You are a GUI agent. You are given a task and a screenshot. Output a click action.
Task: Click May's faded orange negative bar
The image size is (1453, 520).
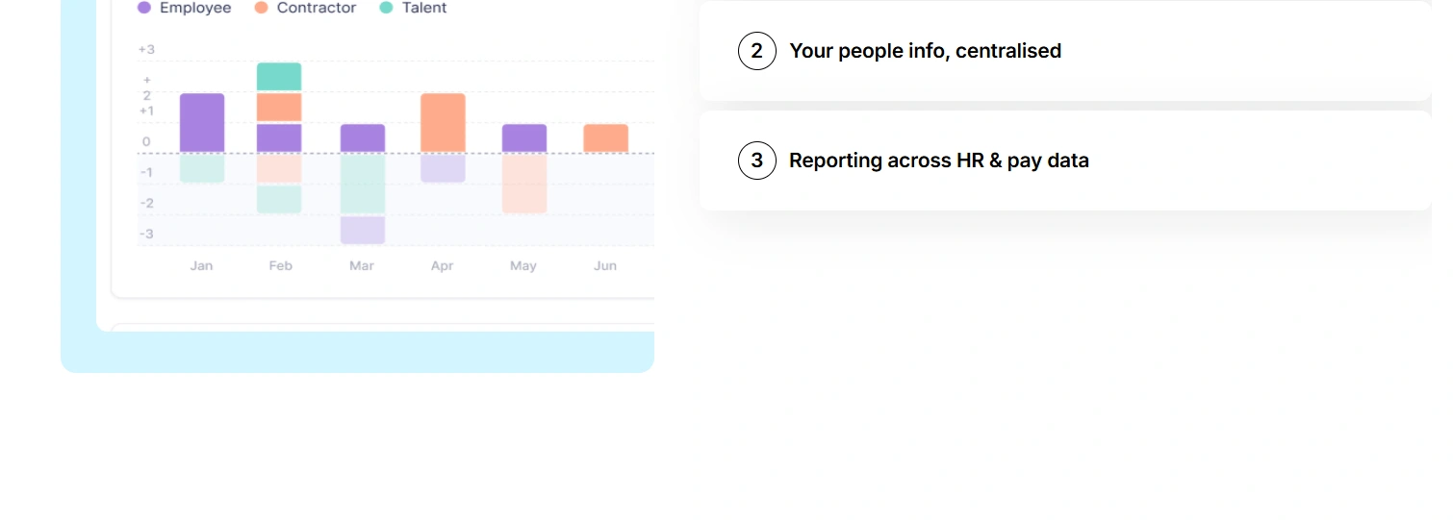pos(524,184)
